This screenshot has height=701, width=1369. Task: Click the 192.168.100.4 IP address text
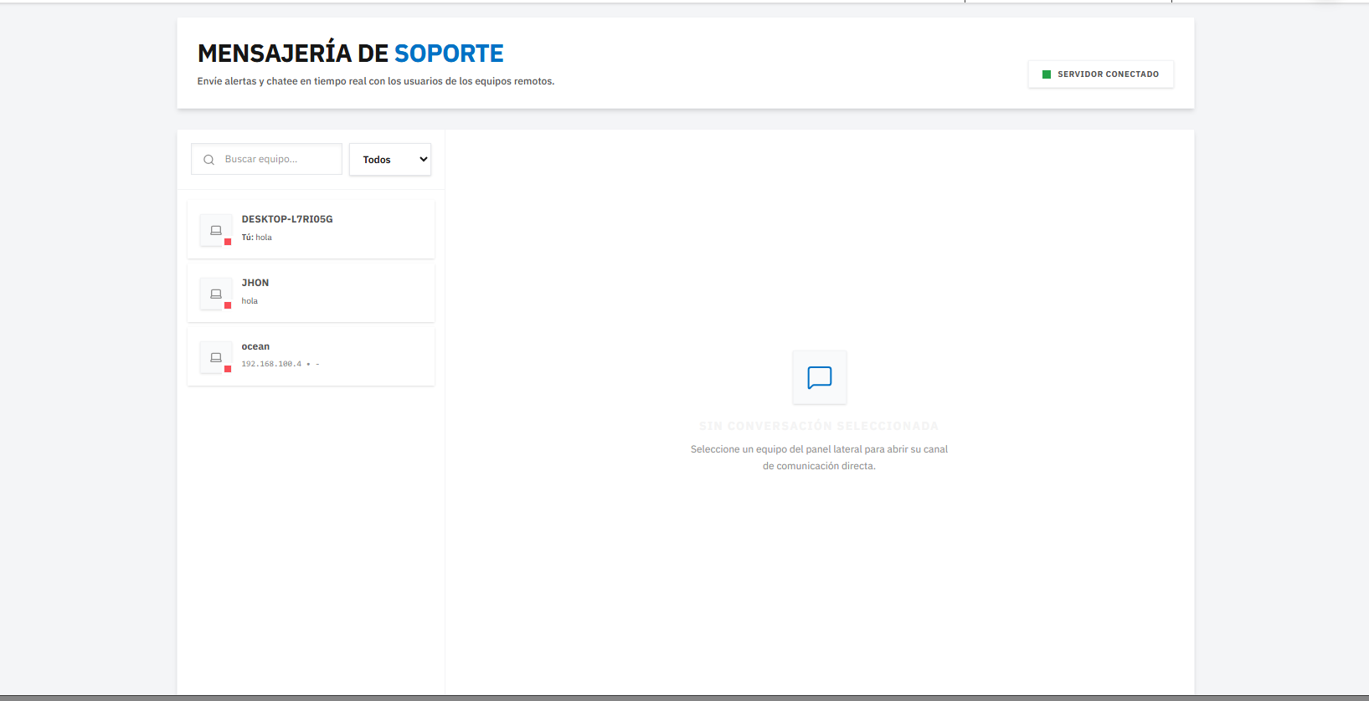[271, 364]
